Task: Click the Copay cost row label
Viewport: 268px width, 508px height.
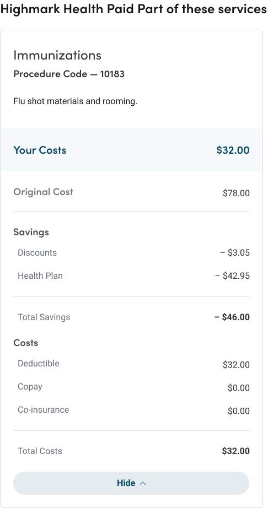Action: coord(30,387)
